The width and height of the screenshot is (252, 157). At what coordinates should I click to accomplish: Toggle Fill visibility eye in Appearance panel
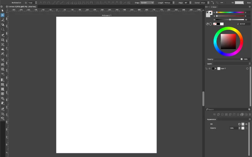[x=246, y=124]
